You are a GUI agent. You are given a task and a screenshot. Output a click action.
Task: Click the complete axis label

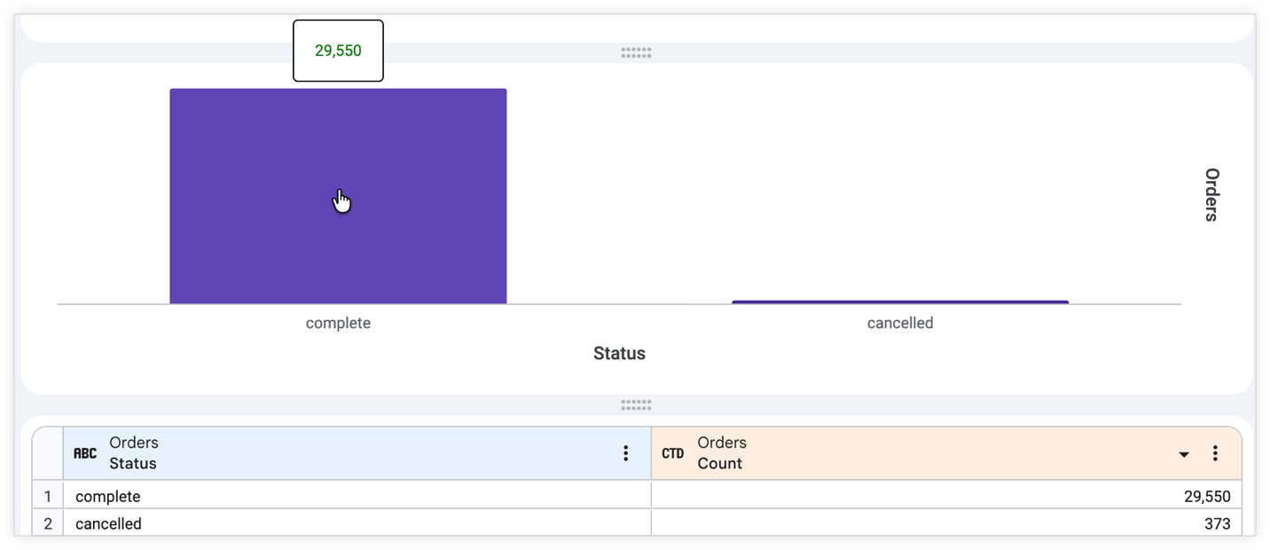click(x=338, y=323)
